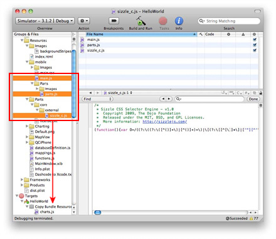Open the Simulator 3.1.2 Debug overview popup
The width and height of the screenshot is (276, 239).
45,21
